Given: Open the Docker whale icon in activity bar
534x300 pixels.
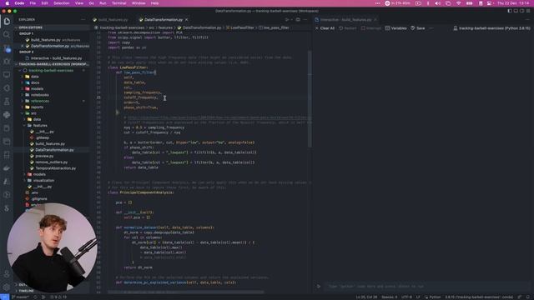Looking at the screenshot, I should click(7, 168).
